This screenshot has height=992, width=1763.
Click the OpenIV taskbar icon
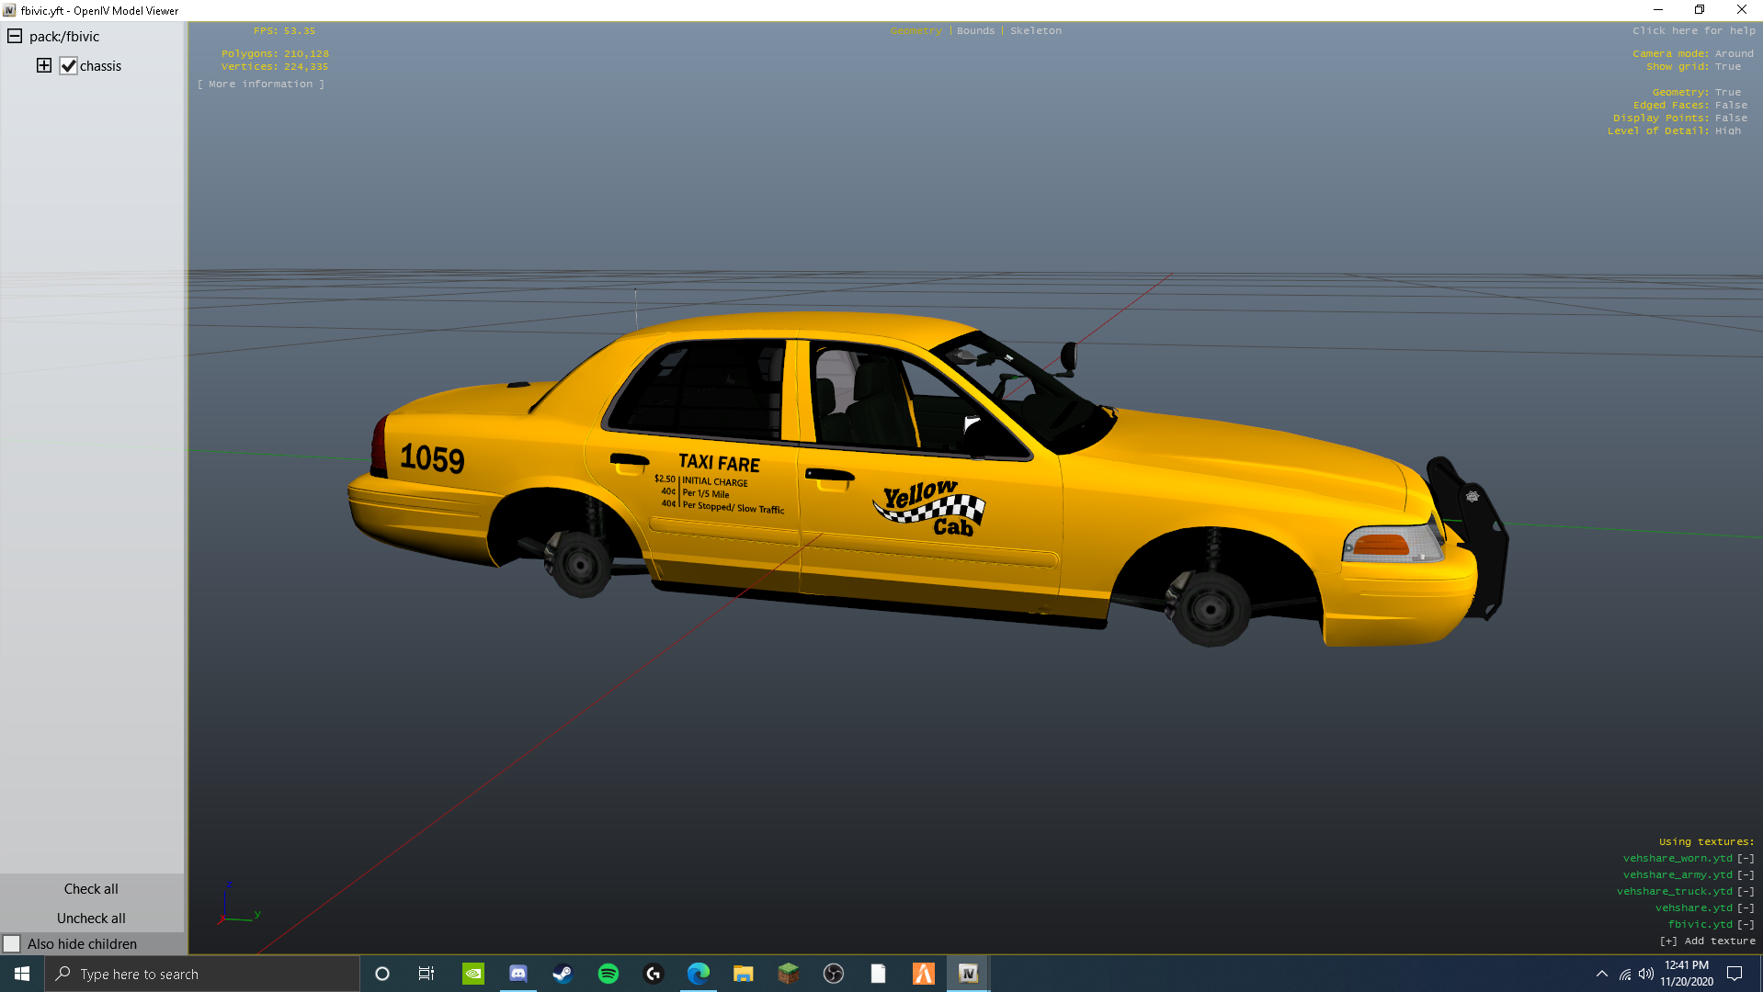tap(968, 974)
